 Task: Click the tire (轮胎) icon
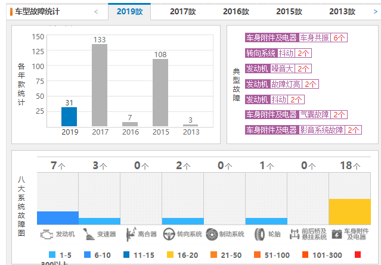[x=259, y=235]
